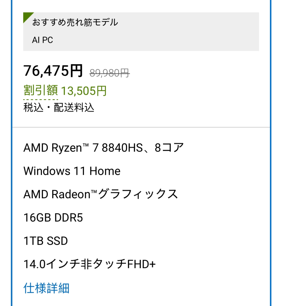Screen dimensions: 283x306
Task: Click the discount amount 13,505円
Action: point(84,91)
